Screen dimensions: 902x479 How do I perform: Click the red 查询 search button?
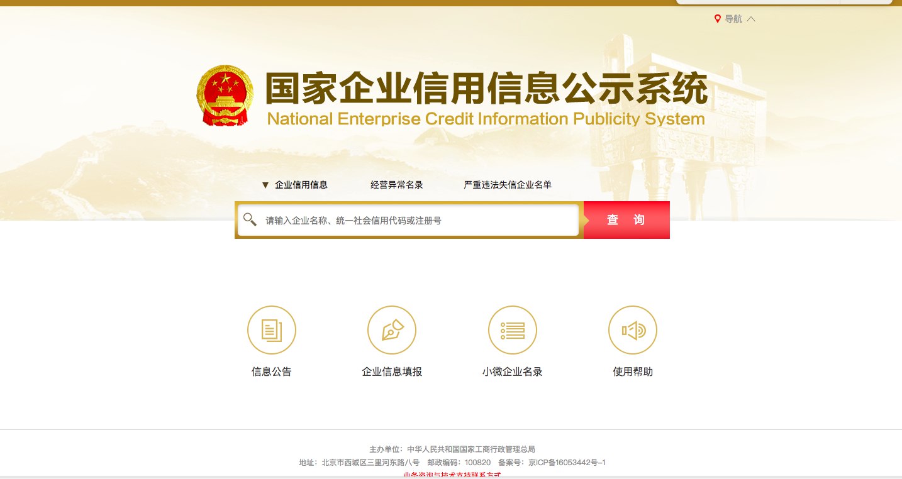pos(626,220)
